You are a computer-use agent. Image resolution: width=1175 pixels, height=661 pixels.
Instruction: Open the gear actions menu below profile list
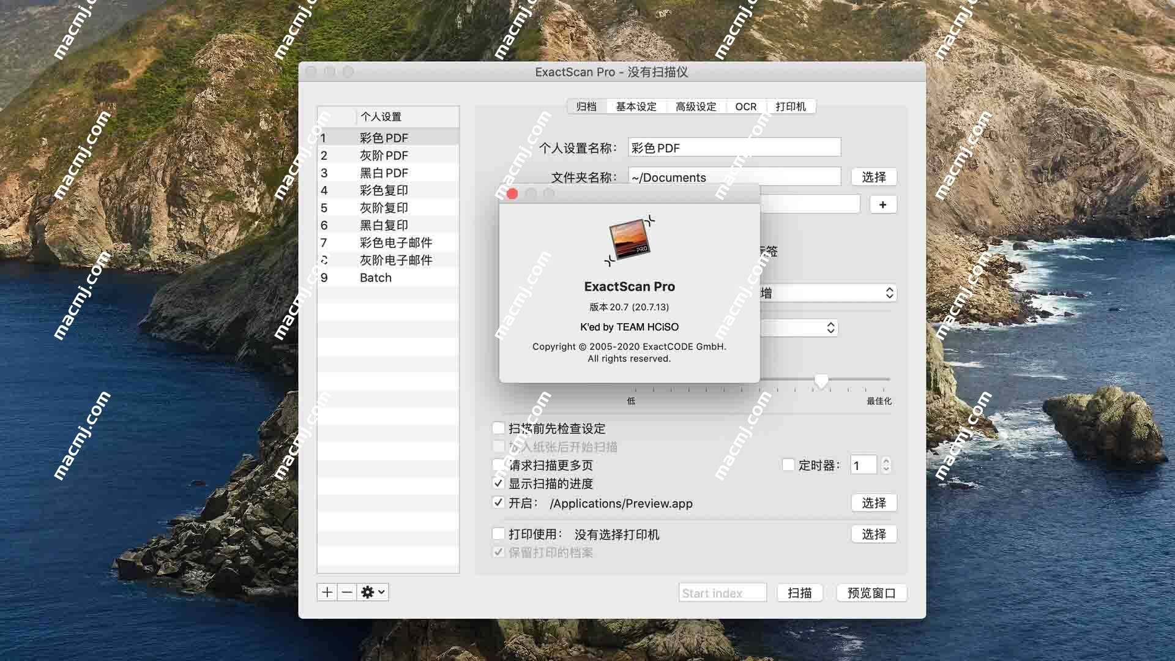pos(373,592)
